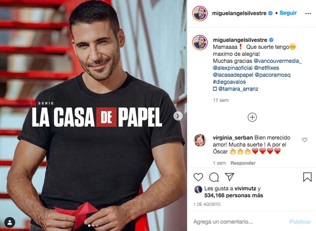Open #diegoavalos hashtag link
The width and height of the screenshot is (316, 231).
point(229,82)
